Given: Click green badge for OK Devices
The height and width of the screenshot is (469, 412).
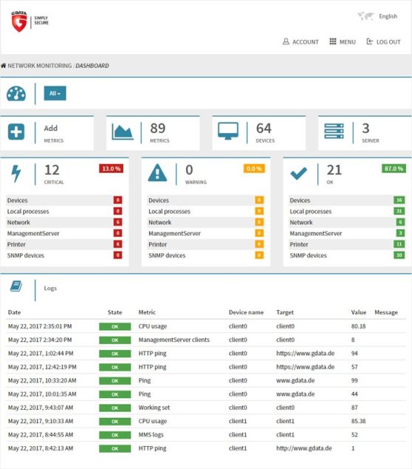Looking at the screenshot, I should coord(399,200).
